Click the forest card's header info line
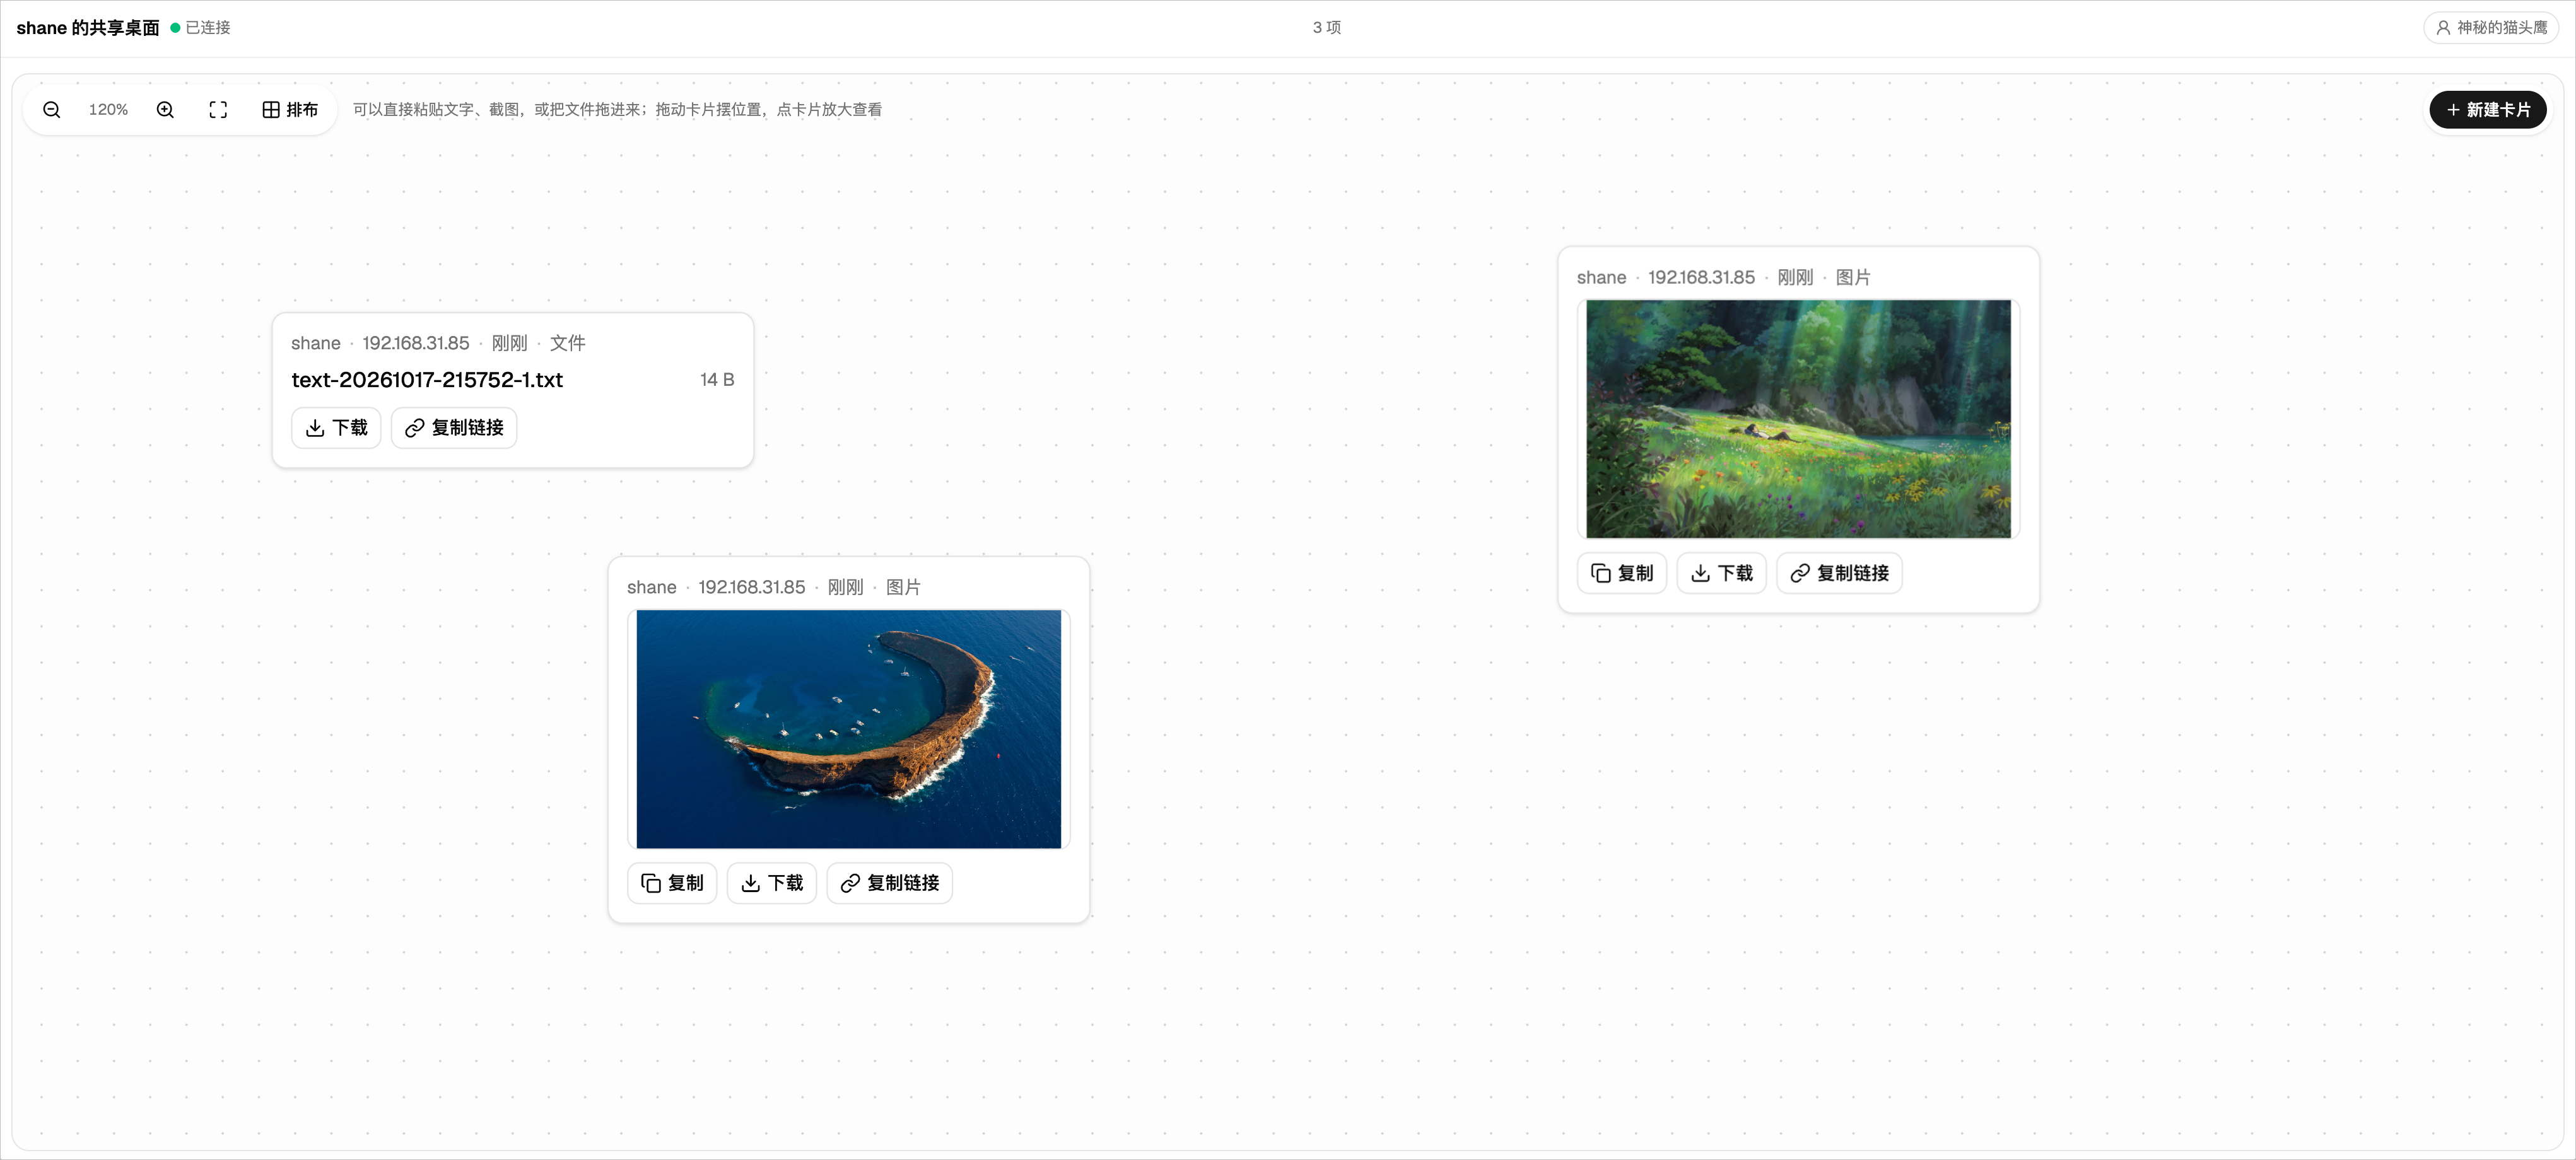The image size is (2576, 1160). point(1724,278)
